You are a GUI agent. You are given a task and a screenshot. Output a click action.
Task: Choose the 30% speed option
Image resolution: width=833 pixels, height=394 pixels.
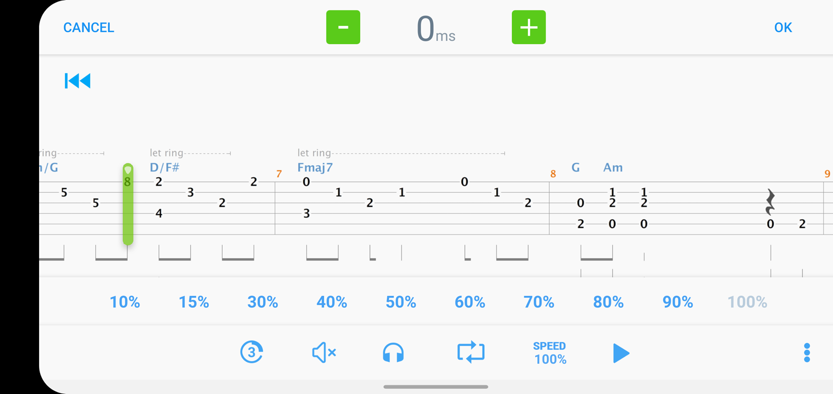[263, 302]
